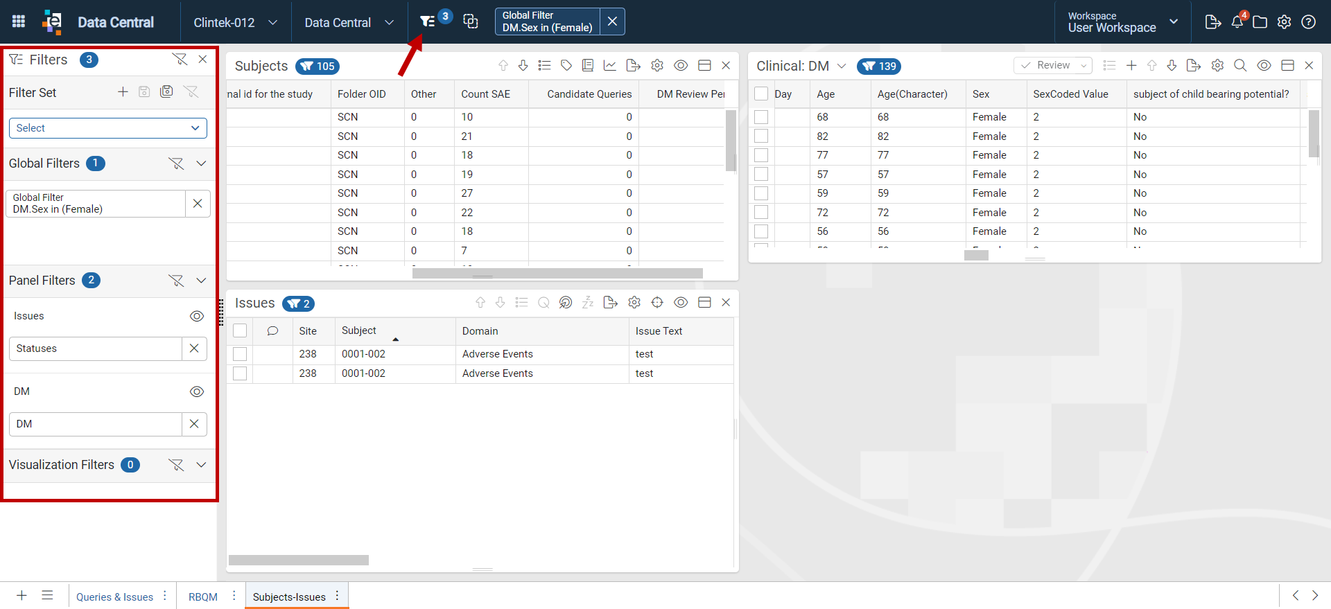Toggle visibility of DM panel filter
The image size is (1331, 609).
click(197, 391)
